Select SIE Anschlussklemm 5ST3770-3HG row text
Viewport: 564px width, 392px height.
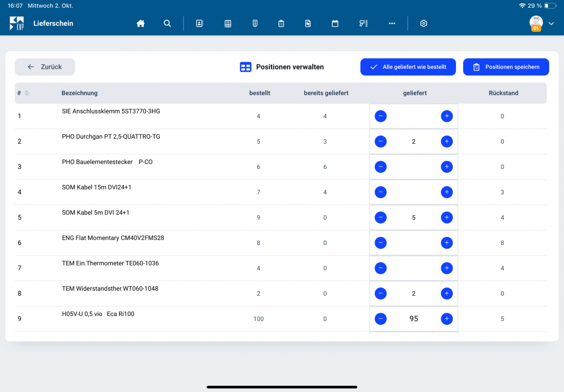point(111,111)
